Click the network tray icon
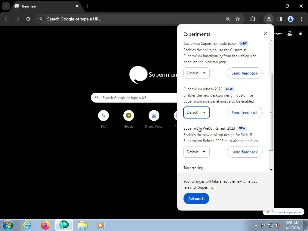Screen dimensions: 308x231 pyautogui.click(x=270, y=225)
